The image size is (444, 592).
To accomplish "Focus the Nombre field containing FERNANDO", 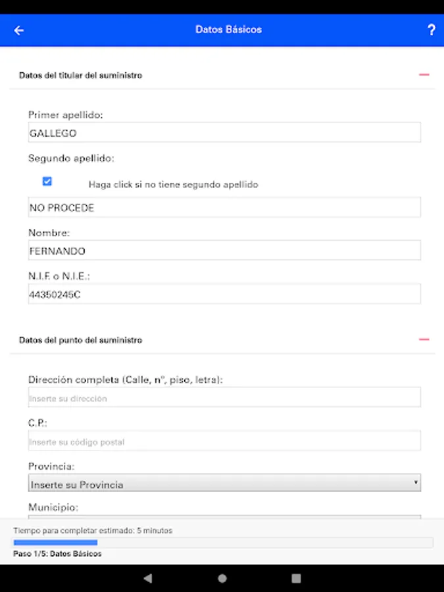I will (x=225, y=251).
